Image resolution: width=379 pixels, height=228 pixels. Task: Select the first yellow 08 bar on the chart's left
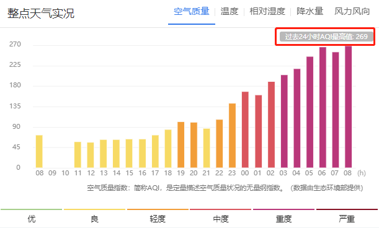click(39, 151)
